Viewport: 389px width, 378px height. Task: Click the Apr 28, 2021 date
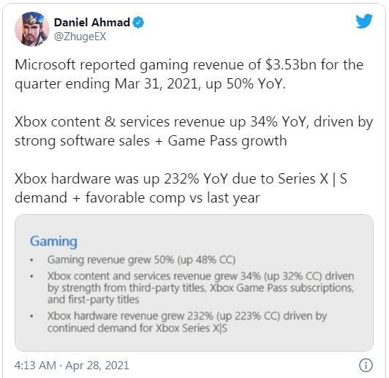[x=97, y=366]
